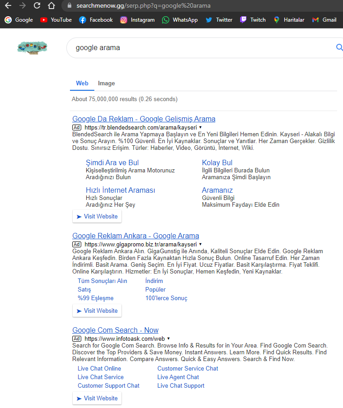
Task: Open the Twitter bookmark
Action: point(219,20)
